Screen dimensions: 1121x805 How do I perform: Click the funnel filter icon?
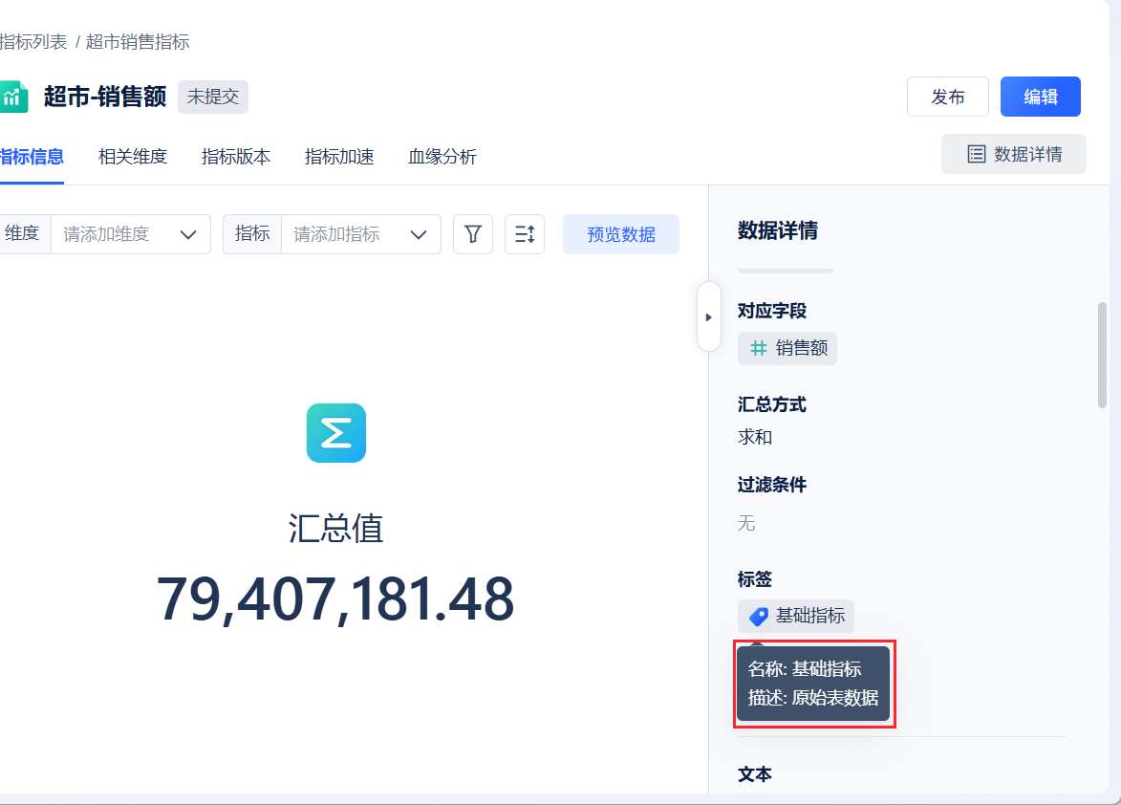[x=472, y=234]
